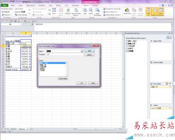The height and width of the screenshot is (140, 175).
Task: Switch to the Formulas tab
Action: pyautogui.click(x=42, y=6)
